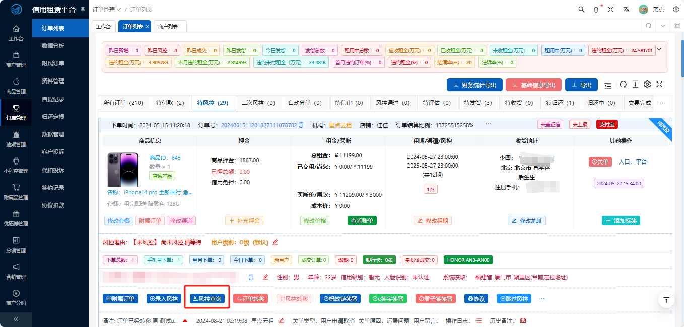Click the 添加标签 button
Screen dimensions: 684x327
[621, 221]
